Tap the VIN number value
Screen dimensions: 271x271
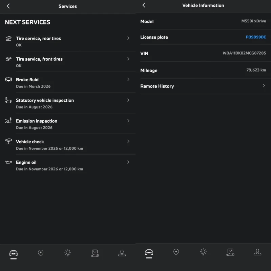(x=244, y=53)
